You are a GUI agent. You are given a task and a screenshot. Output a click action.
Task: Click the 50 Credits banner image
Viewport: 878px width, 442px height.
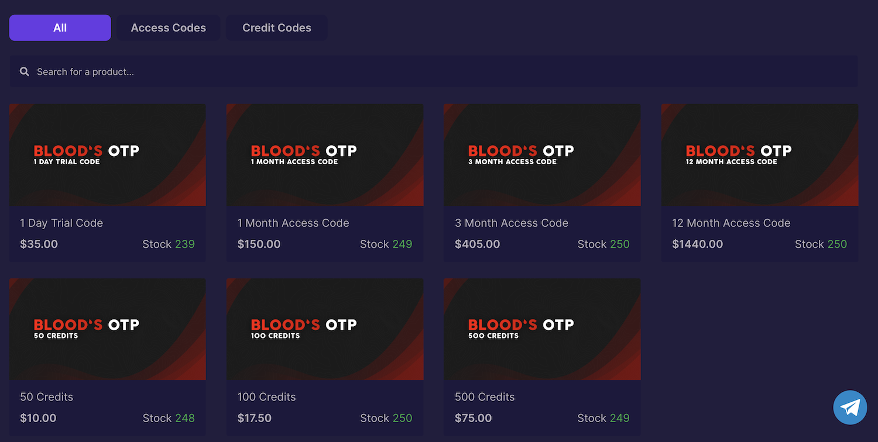click(x=108, y=329)
